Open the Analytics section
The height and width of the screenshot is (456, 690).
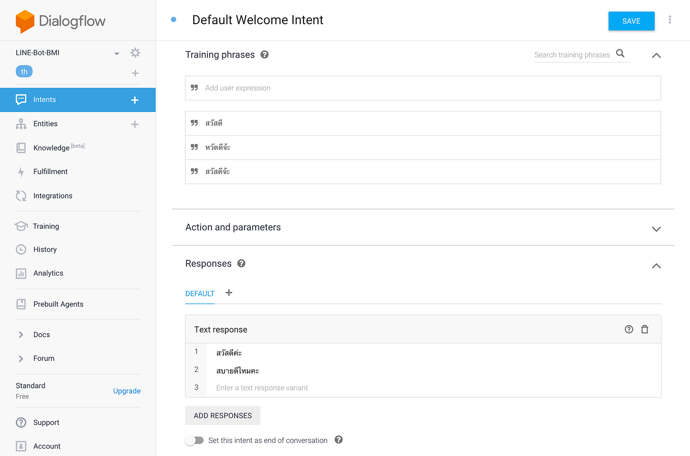point(48,273)
